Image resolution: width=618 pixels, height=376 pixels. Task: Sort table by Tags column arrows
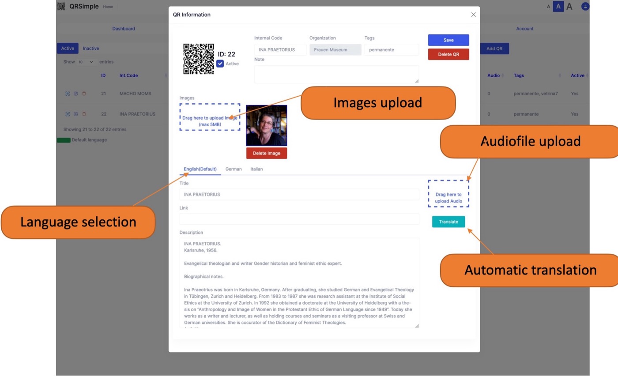point(560,75)
